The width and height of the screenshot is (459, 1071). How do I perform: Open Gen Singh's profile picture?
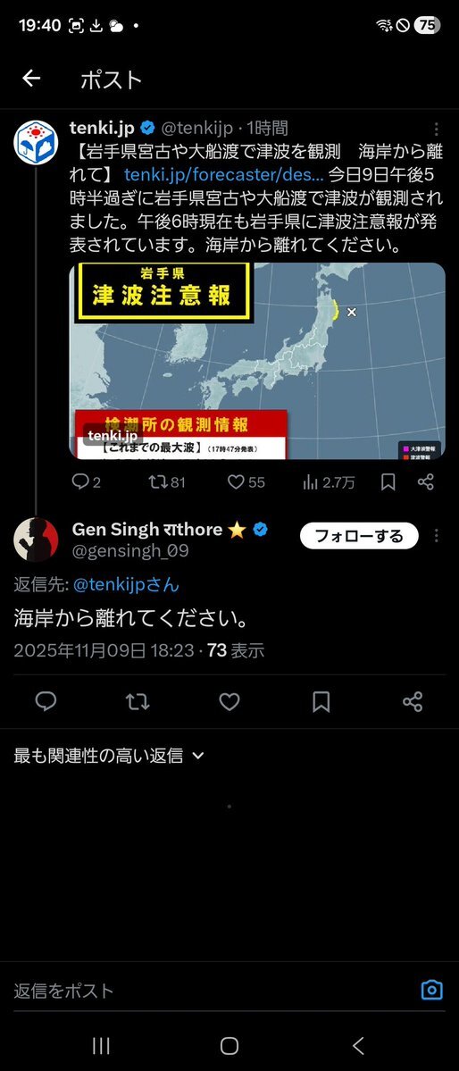[x=36, y=539]
